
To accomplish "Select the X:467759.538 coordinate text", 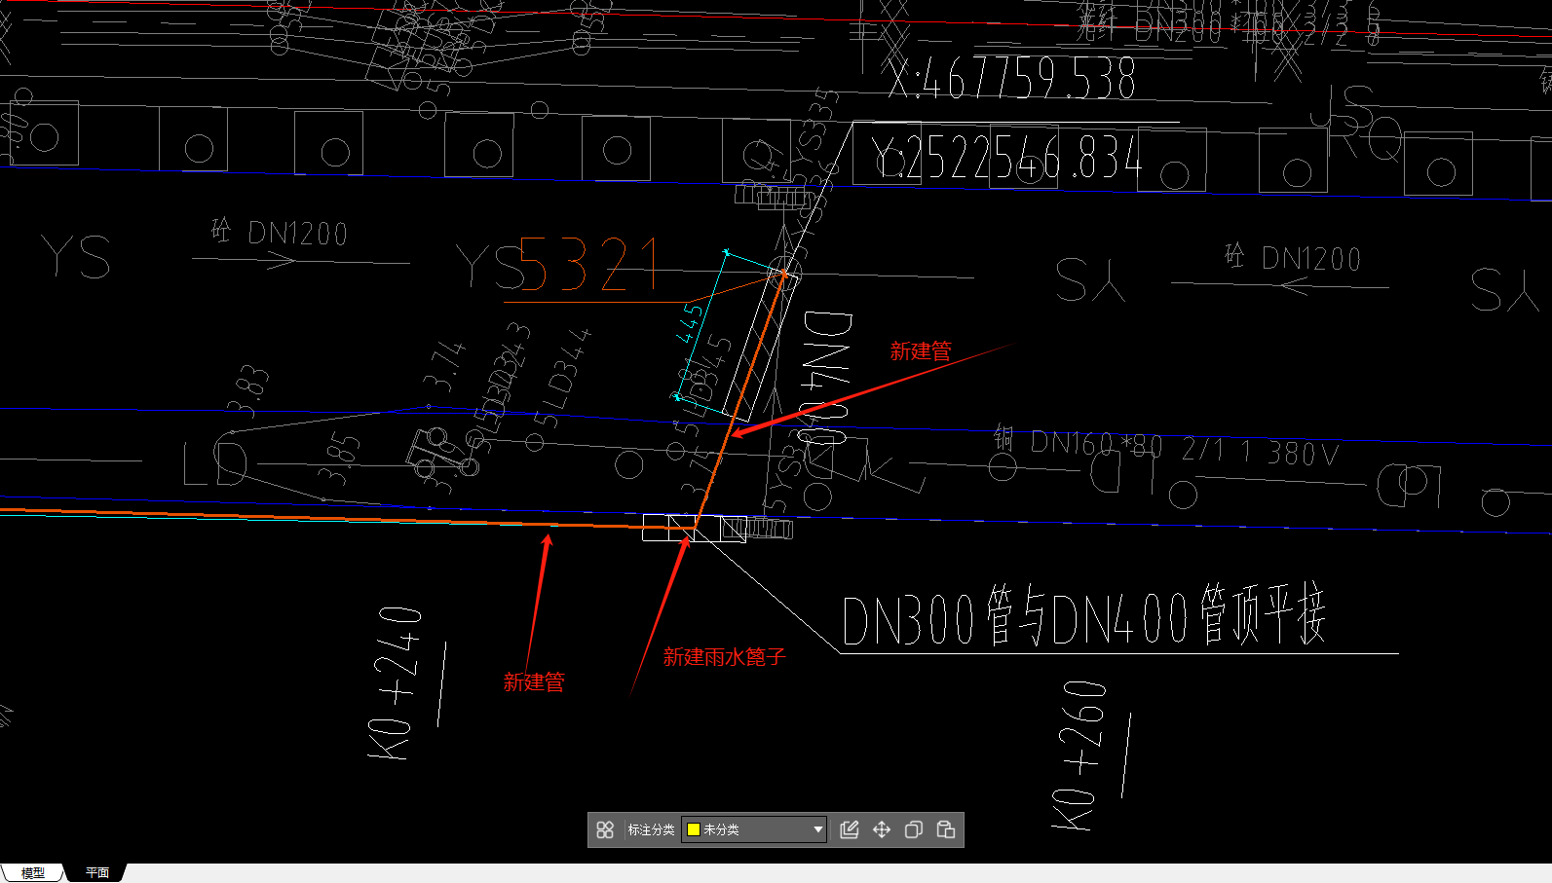I will pos(1012,78).
